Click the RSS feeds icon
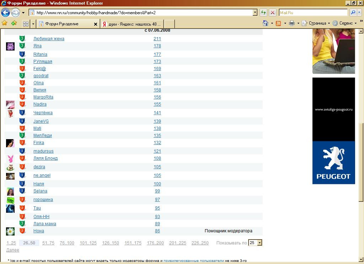The height and width of the screenshot is (264, 364). click(279, 23)
